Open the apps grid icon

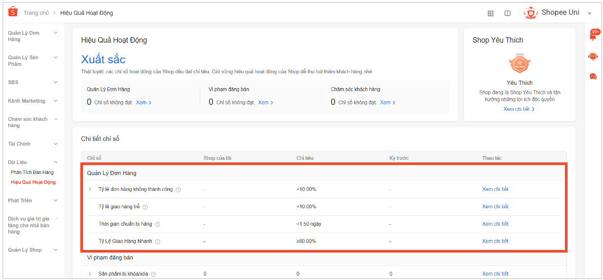pos(490,13)
